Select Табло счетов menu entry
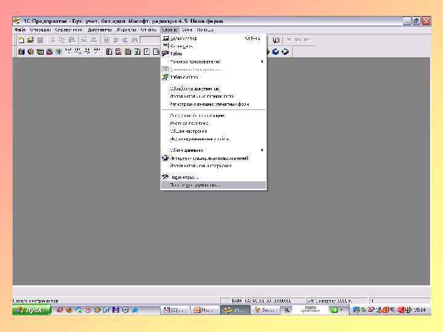Image resolution: width=443 pixels, height=332 pixels. click(214, 77)
